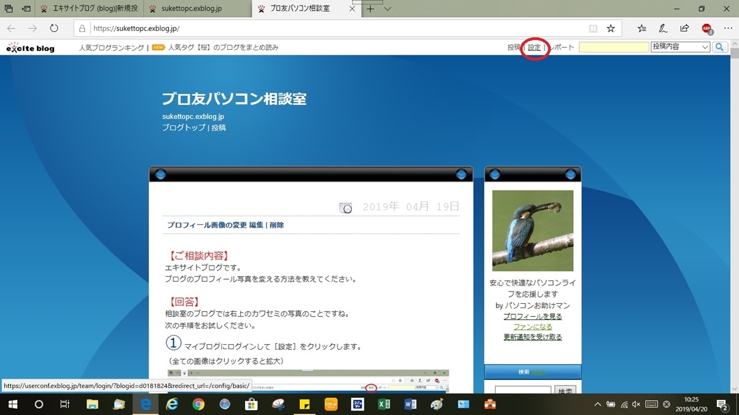This screenshot has width=739, height=415.
Task: Click the browser Back arrow
Action: pos(11,28)
